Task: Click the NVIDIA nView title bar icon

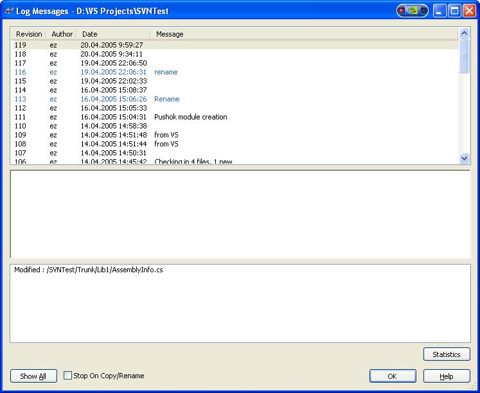Action: (x=413, y=11)
